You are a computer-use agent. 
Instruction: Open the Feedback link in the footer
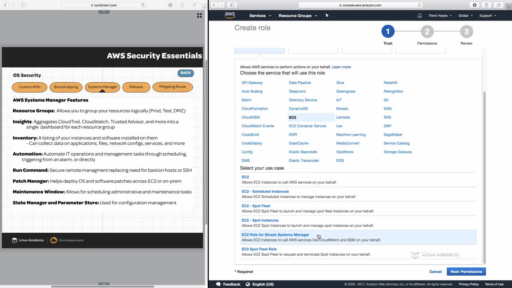click(228, 284)
